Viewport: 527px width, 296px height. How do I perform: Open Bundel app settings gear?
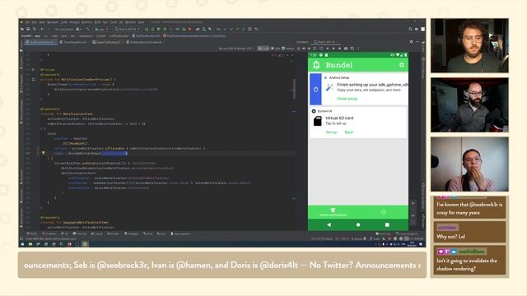[x=401, y=65]
